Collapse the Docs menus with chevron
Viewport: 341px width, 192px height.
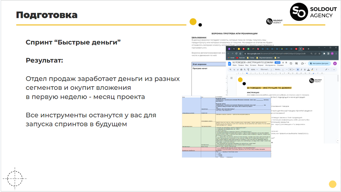[x=334, y=70]
